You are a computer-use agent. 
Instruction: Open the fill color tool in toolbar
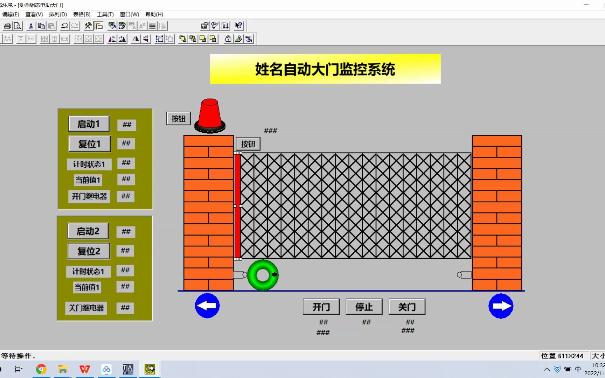pyautogui.click(x=112, y=26)
